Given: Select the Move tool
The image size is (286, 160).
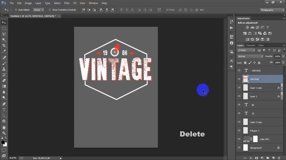Looking at the screenshot, I should click(4, 23).
